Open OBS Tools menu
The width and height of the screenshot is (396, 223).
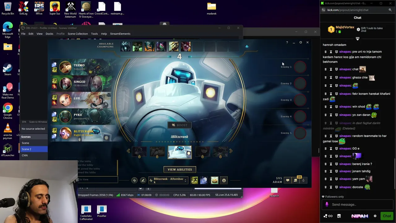point(94,34)
